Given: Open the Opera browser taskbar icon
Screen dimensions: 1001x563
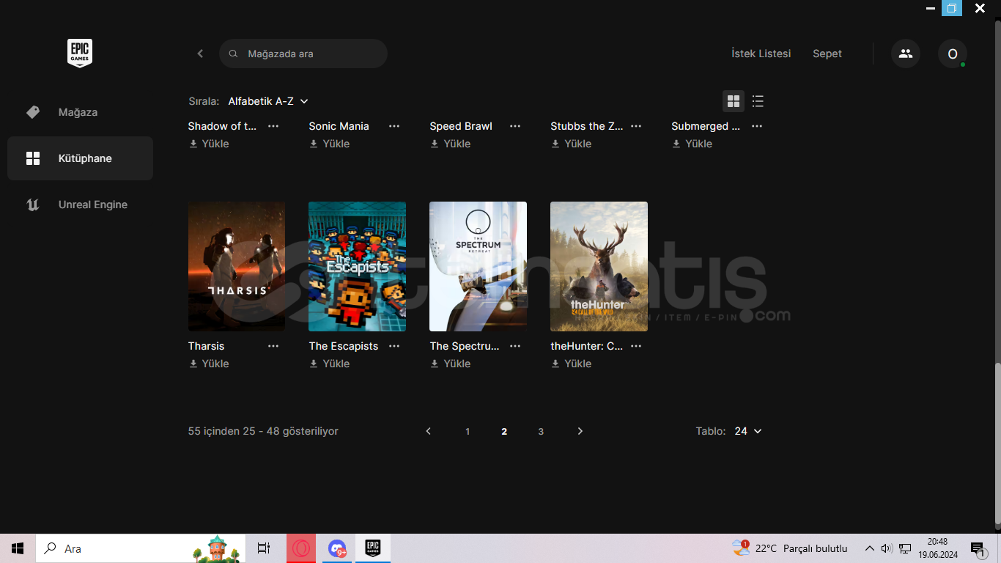Looking at the screenshot, I should pyautogui.click(x=301, y=548).
